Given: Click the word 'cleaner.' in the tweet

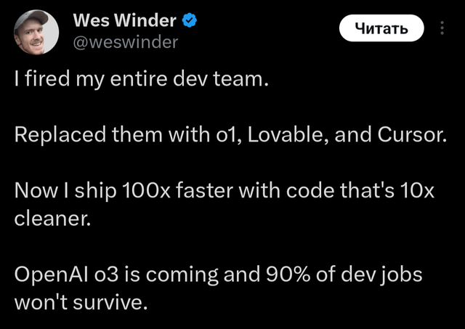Looking at the screenshot, I should (x=53, y=219).
